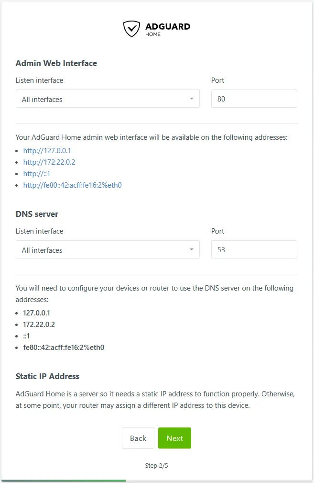Click the Static IP Address heading

[x=47, y=376]
